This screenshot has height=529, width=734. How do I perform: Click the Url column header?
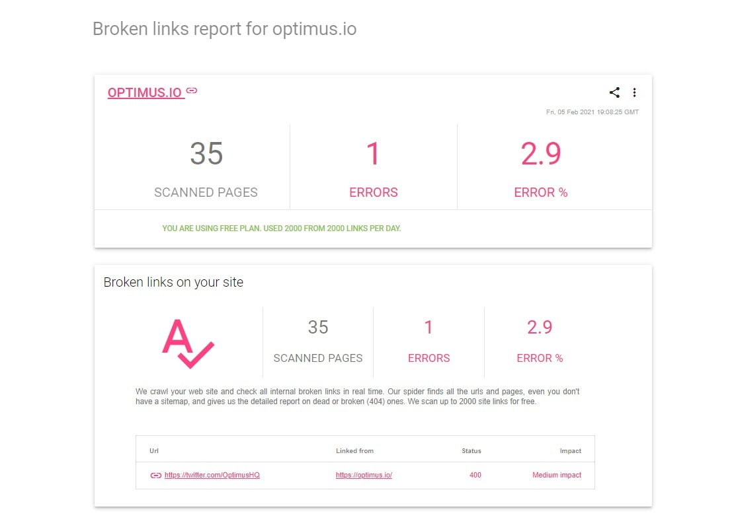153,450
